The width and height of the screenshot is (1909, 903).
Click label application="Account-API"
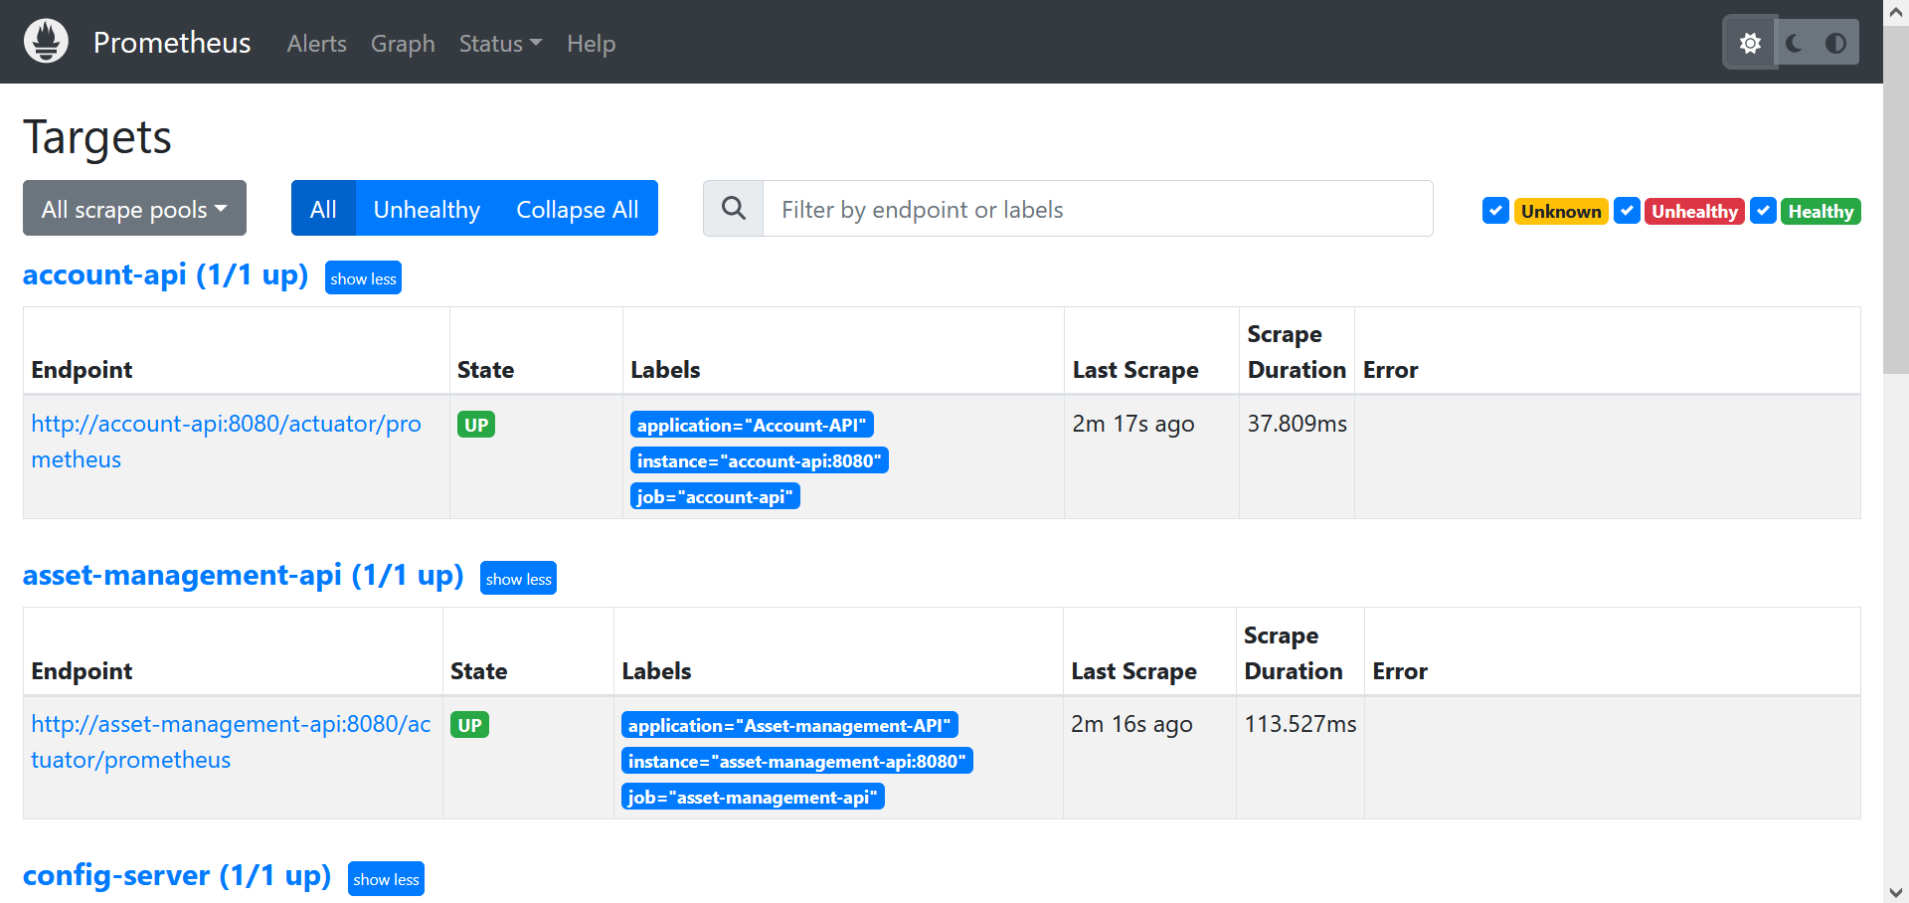pyautogui.click(x=752, y=425)
